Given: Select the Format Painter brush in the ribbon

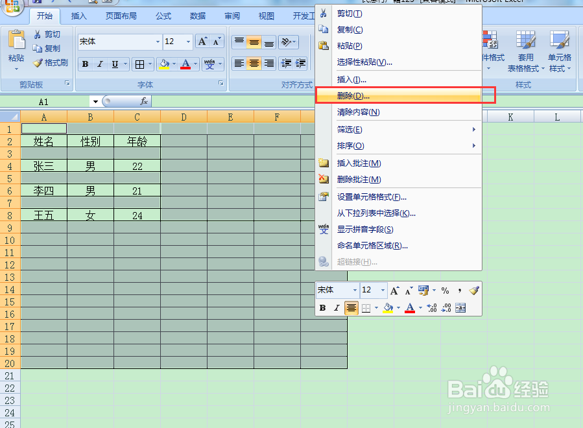Looking at the screenshot, I should click(x=38, y=63).
